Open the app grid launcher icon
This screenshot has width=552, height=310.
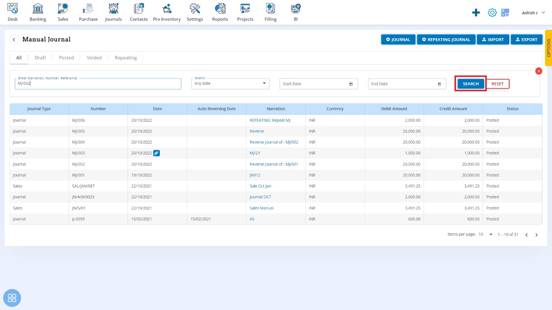(x=12, y=298)
